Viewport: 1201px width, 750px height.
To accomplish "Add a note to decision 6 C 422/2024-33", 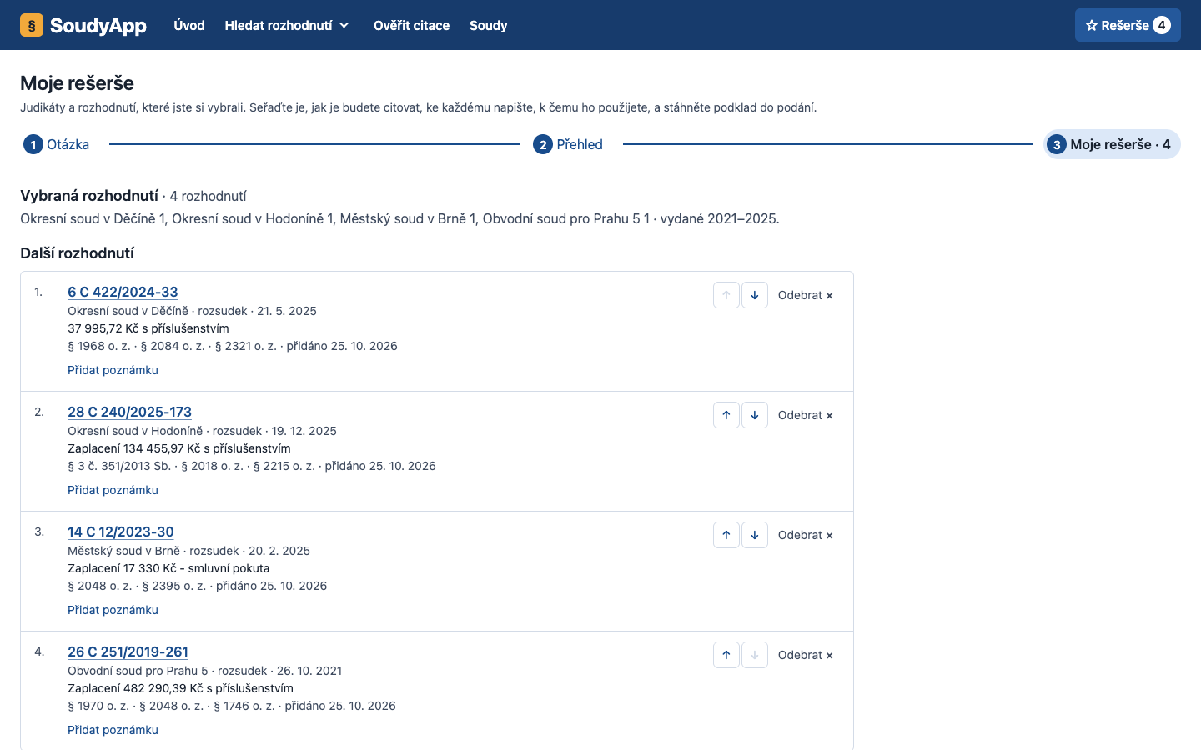I will pyautogui.click(x=113, y=370).
